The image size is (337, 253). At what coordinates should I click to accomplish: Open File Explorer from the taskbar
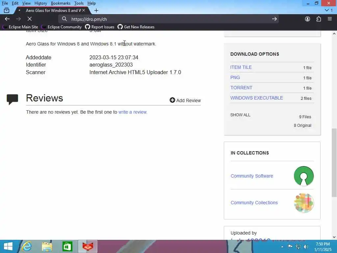coord(47,246)
